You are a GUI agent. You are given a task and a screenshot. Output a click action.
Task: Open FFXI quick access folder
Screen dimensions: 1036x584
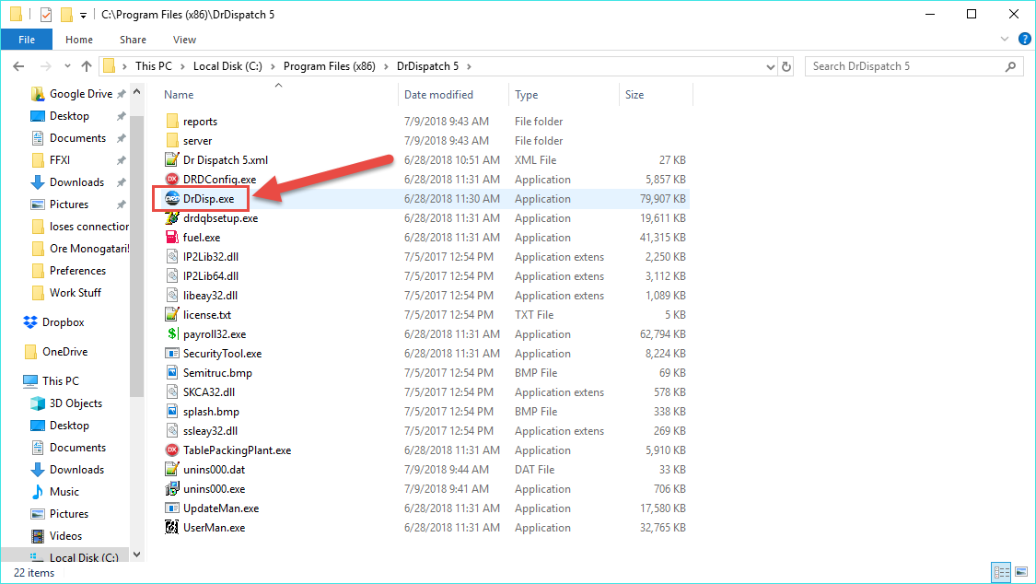pos(51,160)
